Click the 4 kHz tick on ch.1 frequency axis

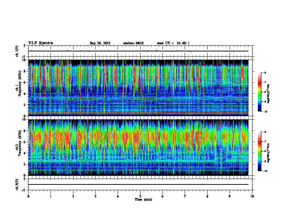click(x=25, y=94)
